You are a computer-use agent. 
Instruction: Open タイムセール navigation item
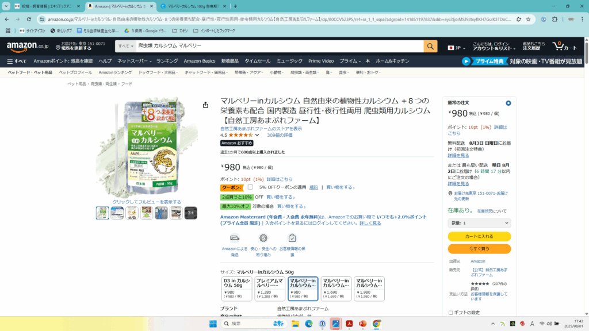257,61
